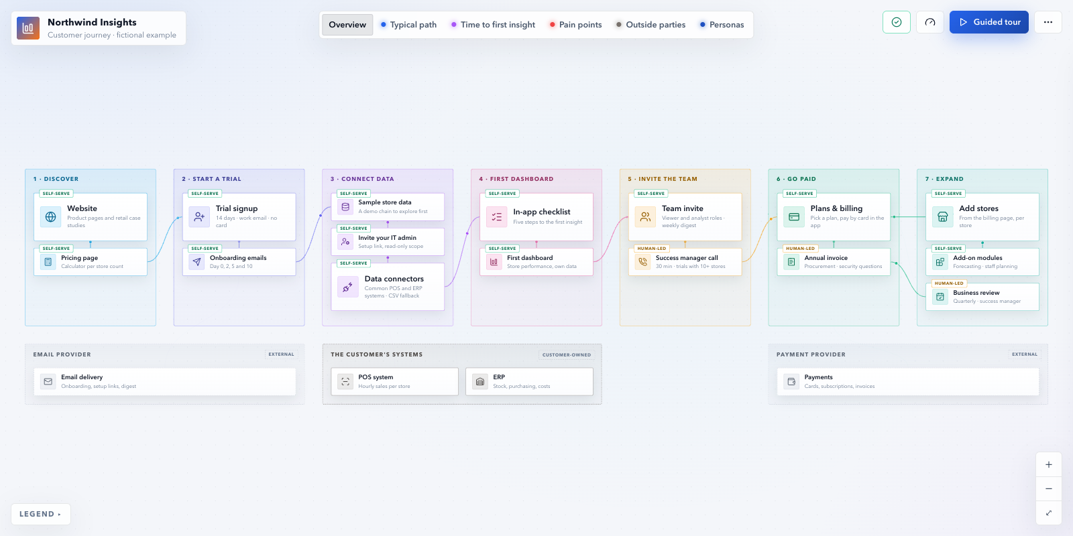Open the Data connectors card
The image size is (1073, 536).
tap(388, 287)
